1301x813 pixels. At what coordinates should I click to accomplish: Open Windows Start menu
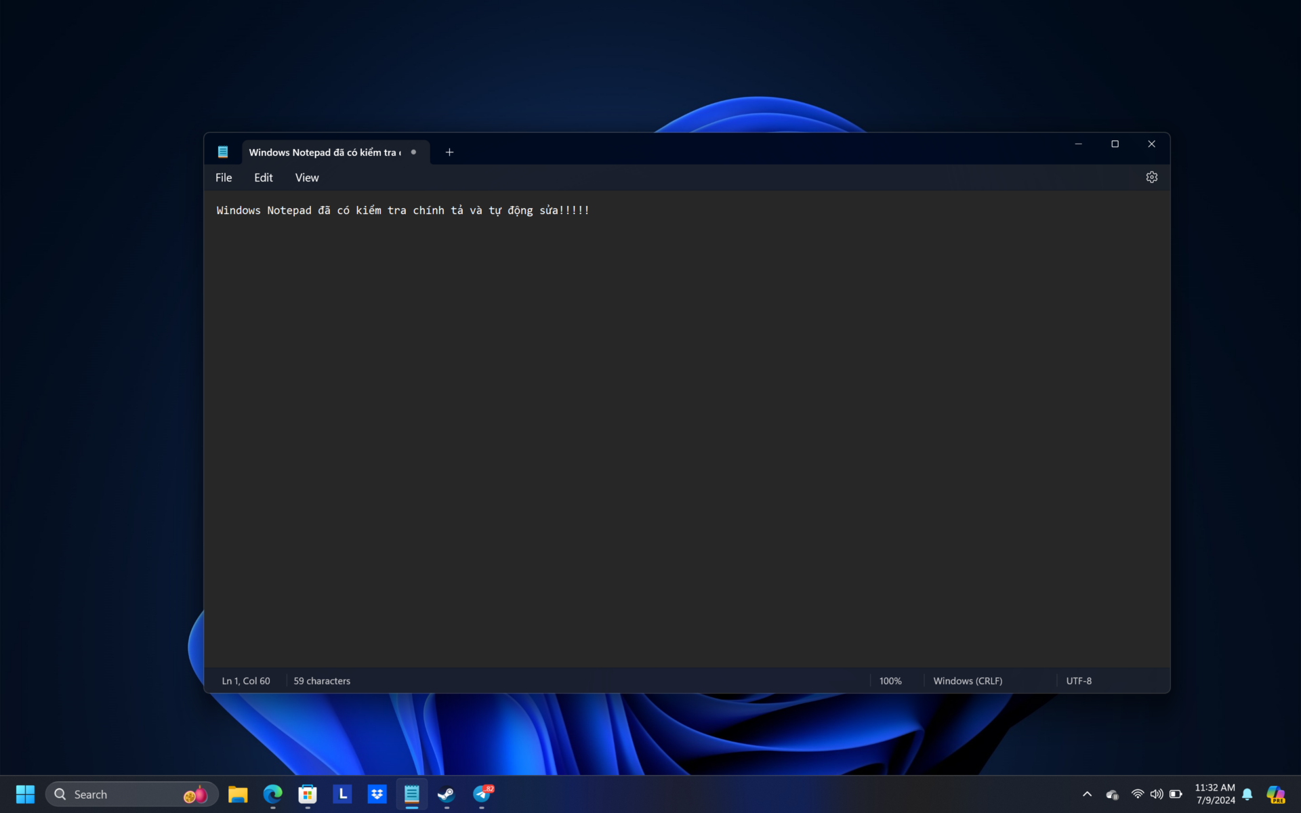(x=25, y=794)
